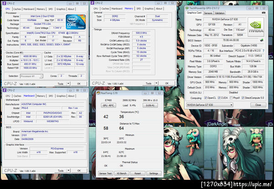This screenshot has width=274, height=189.
Task: Open Tools dropdown arrow in CPU-Z CPU window
Action: point(68,84)
